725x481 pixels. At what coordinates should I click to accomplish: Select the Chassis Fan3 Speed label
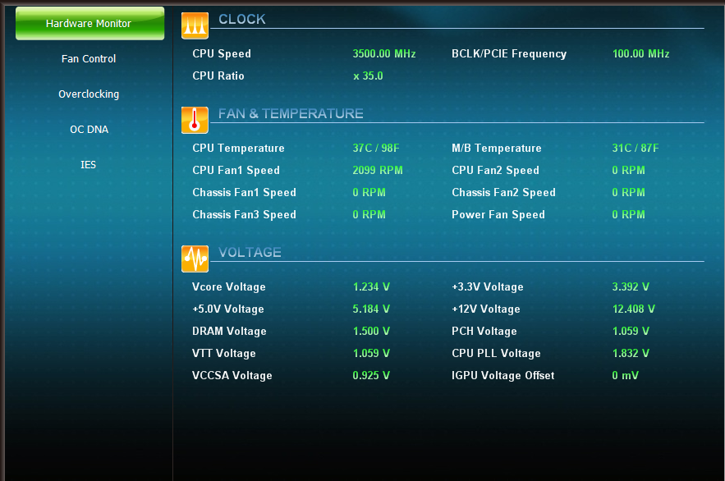coord(244,215)
